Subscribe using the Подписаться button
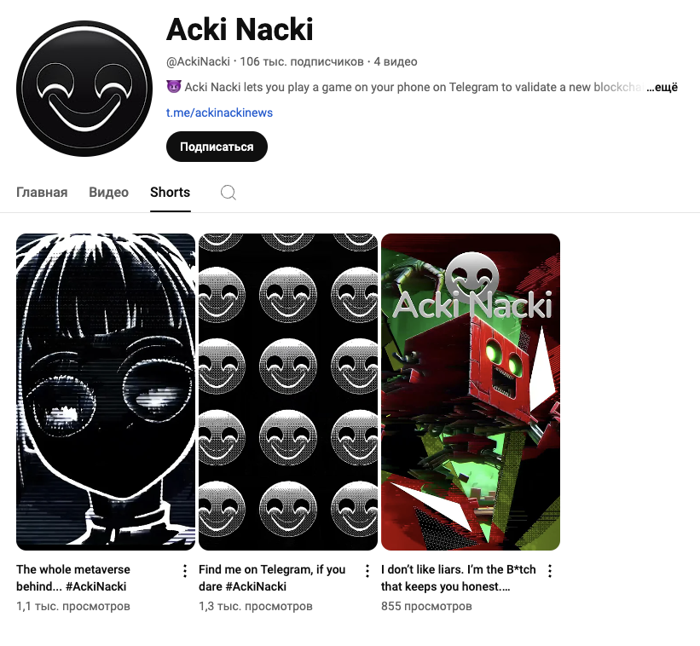 pyautogui.click(x=217, y=147)
